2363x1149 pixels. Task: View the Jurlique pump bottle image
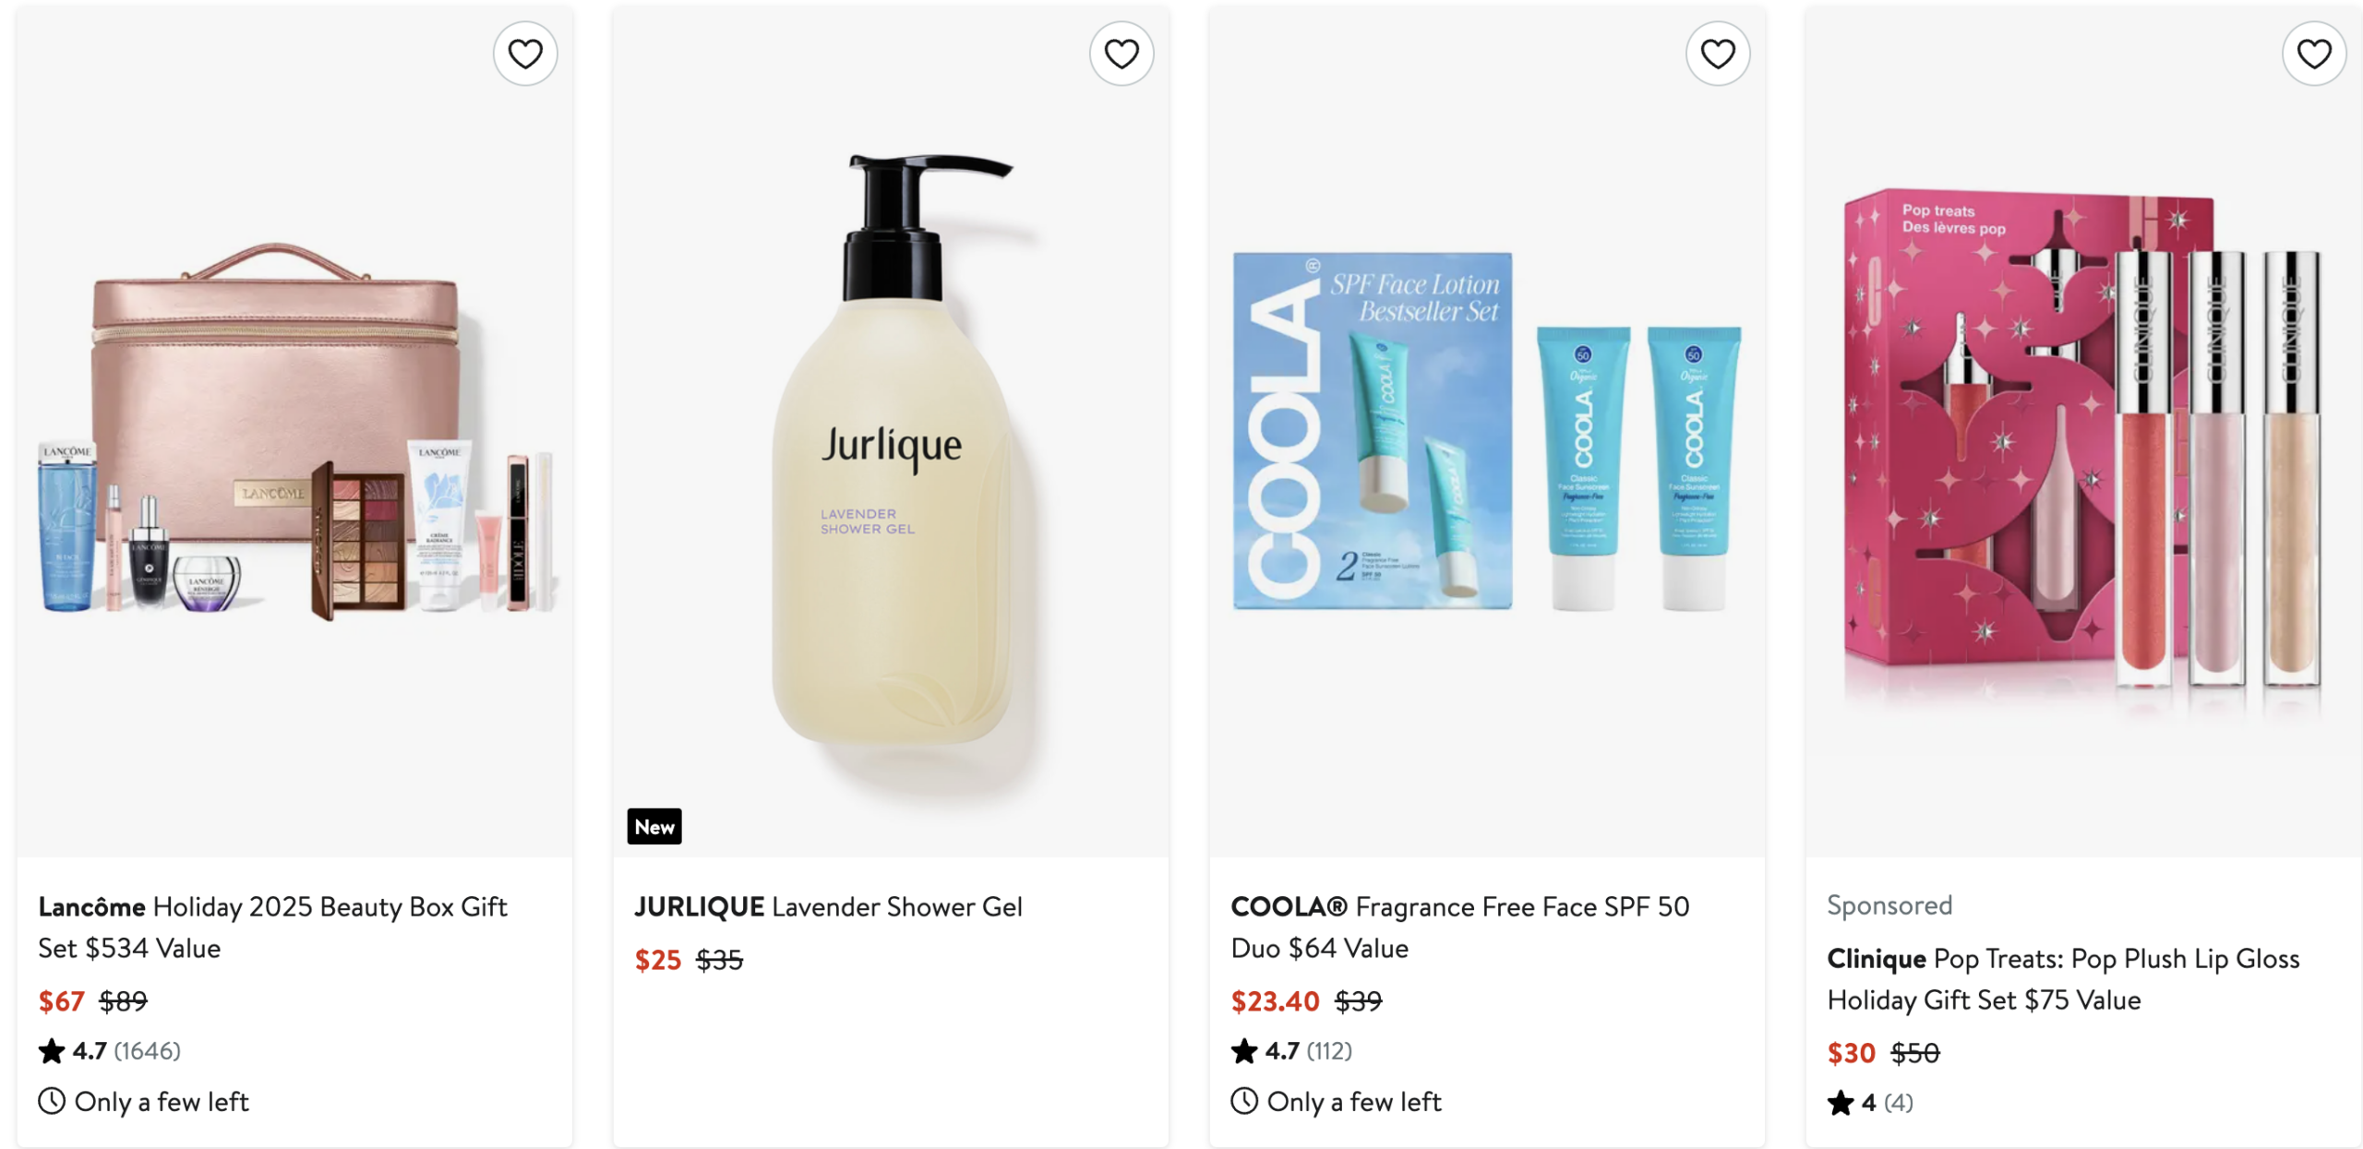click(891, 432)
